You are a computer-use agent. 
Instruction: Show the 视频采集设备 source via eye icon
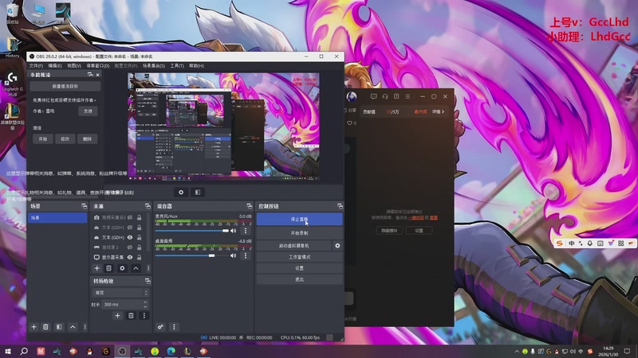click(x=130, y=217)
